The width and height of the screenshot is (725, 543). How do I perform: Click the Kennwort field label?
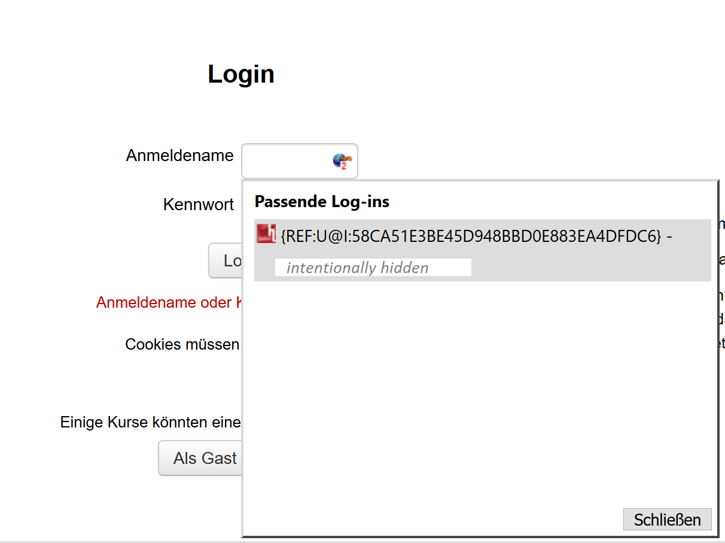point(198,204)
